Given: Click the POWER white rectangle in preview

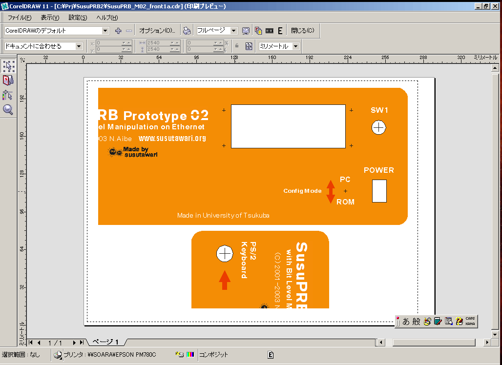Looking at the screenshot, I should 379,191.
